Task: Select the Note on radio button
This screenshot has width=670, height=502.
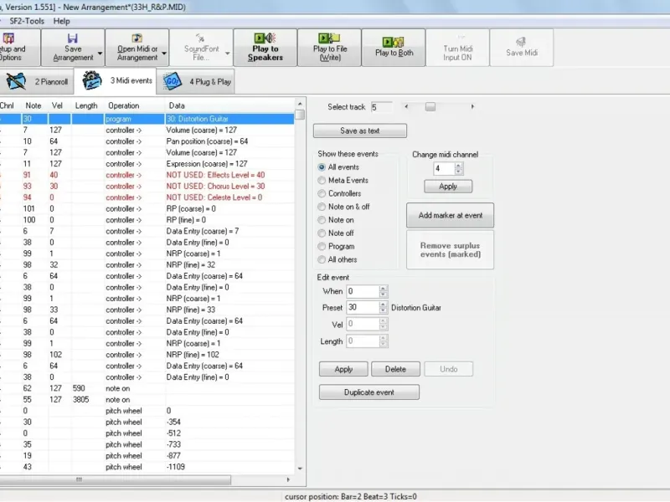Action: (x=322, y=220)
